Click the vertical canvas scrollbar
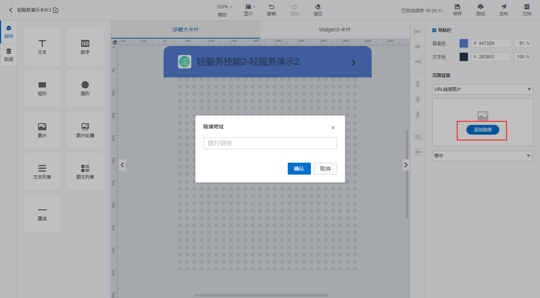 [407, 174]
